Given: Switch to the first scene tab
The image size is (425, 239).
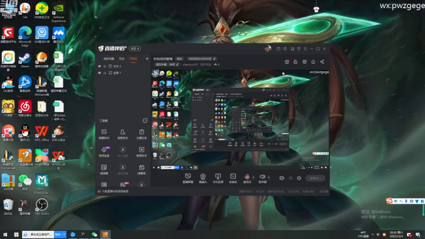Looking at the screenshot, I should [109, 59].
